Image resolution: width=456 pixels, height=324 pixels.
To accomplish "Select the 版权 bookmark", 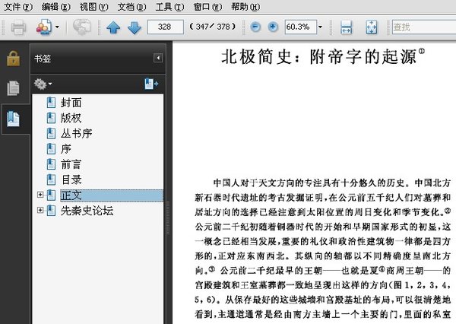I will [x=71, y=118].
